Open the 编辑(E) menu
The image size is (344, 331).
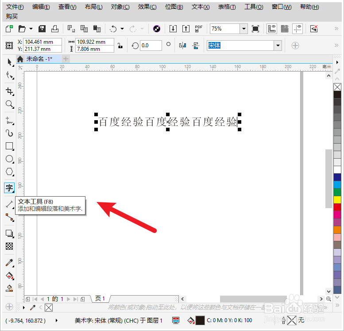click(41, 7)
